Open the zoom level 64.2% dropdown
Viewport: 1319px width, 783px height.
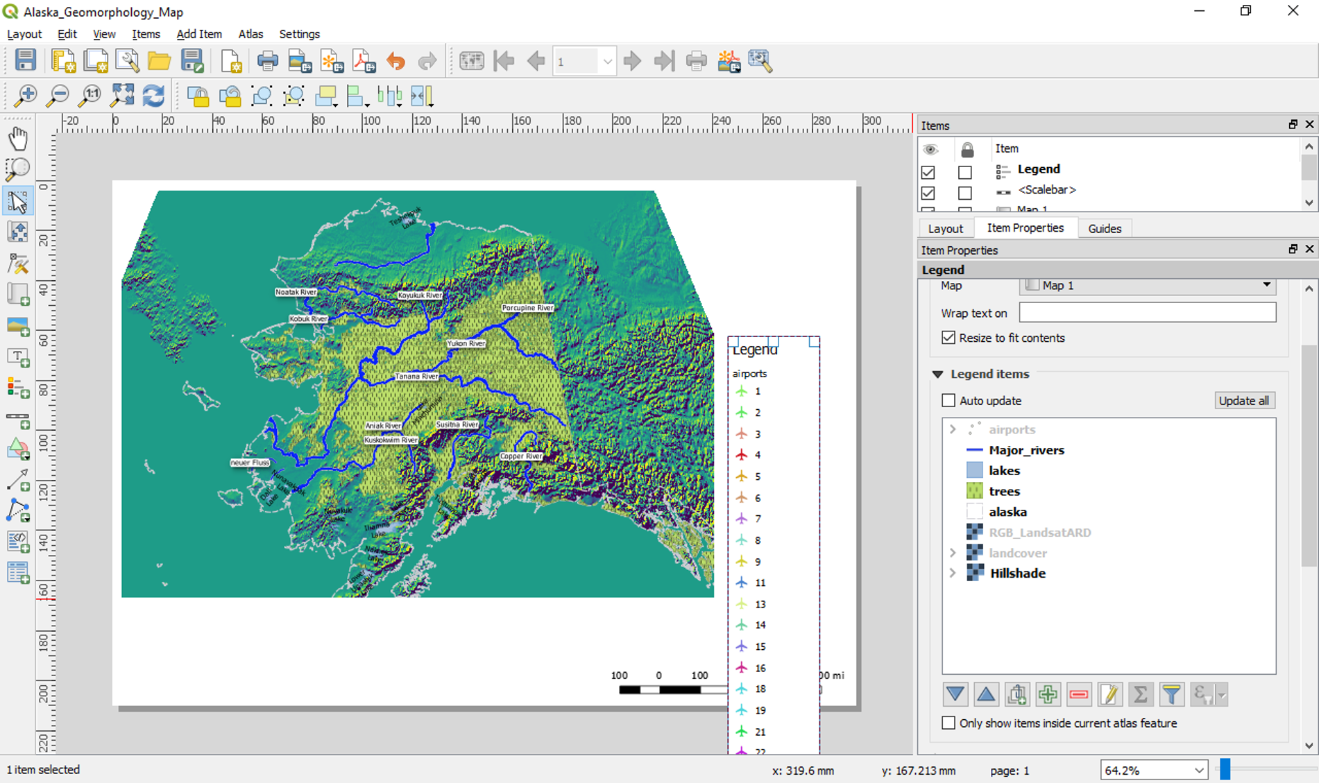tap(1198, 771)
